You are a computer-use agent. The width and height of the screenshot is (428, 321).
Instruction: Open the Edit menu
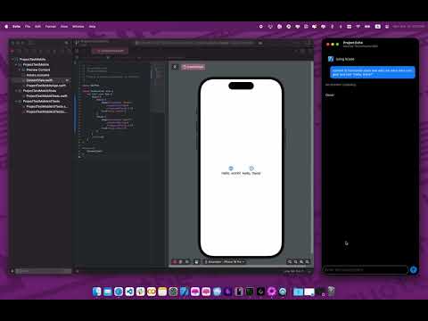[37, 27]
